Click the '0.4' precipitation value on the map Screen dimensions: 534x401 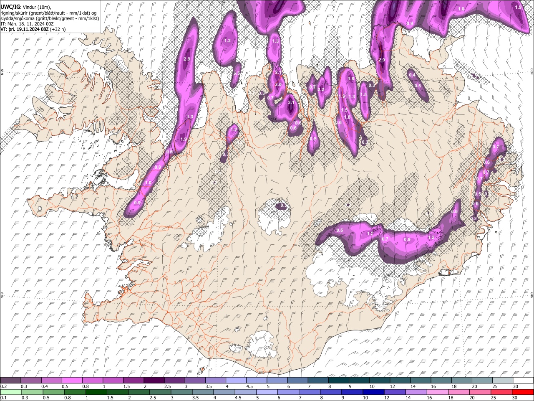coord(412,75)
